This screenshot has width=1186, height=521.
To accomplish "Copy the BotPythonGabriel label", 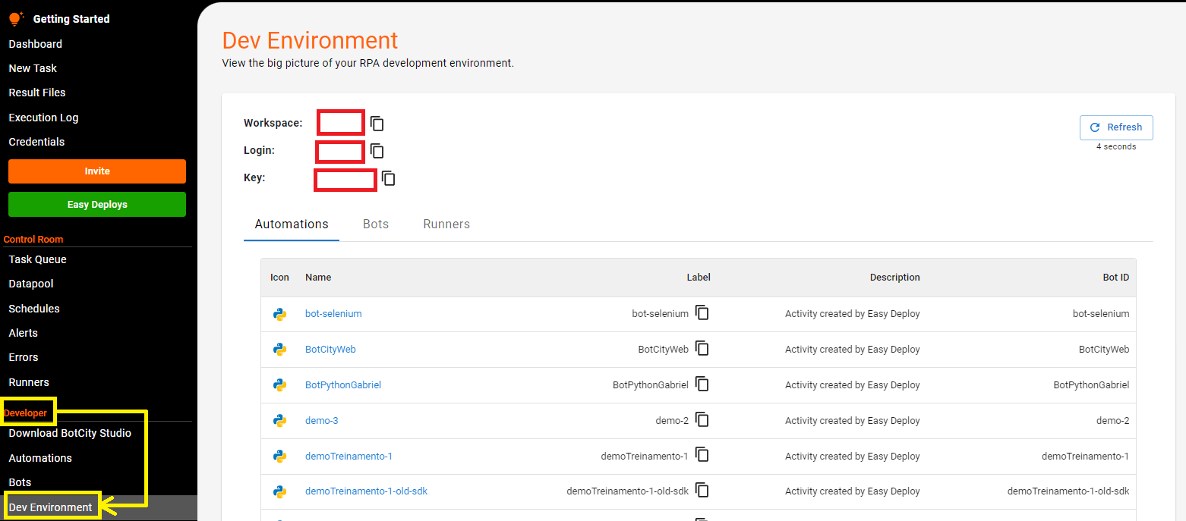I will 702,384.
